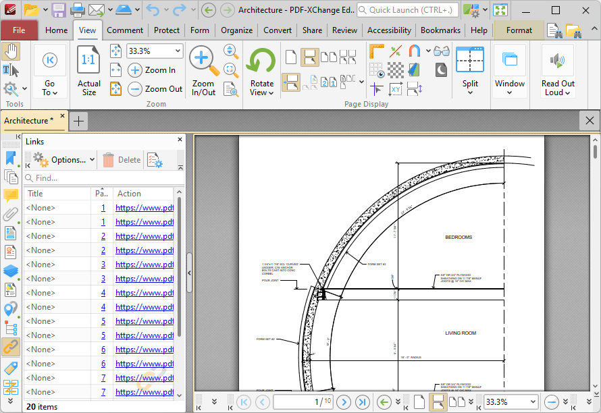Screen dimensions: 601x413
Task: Open the Comments pane icon in sidebar
Action: click(10, 196)
